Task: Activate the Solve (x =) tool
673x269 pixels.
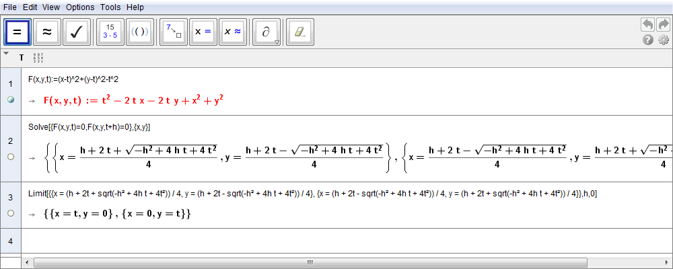Action: pyautogui.click(x=203, y=32)
